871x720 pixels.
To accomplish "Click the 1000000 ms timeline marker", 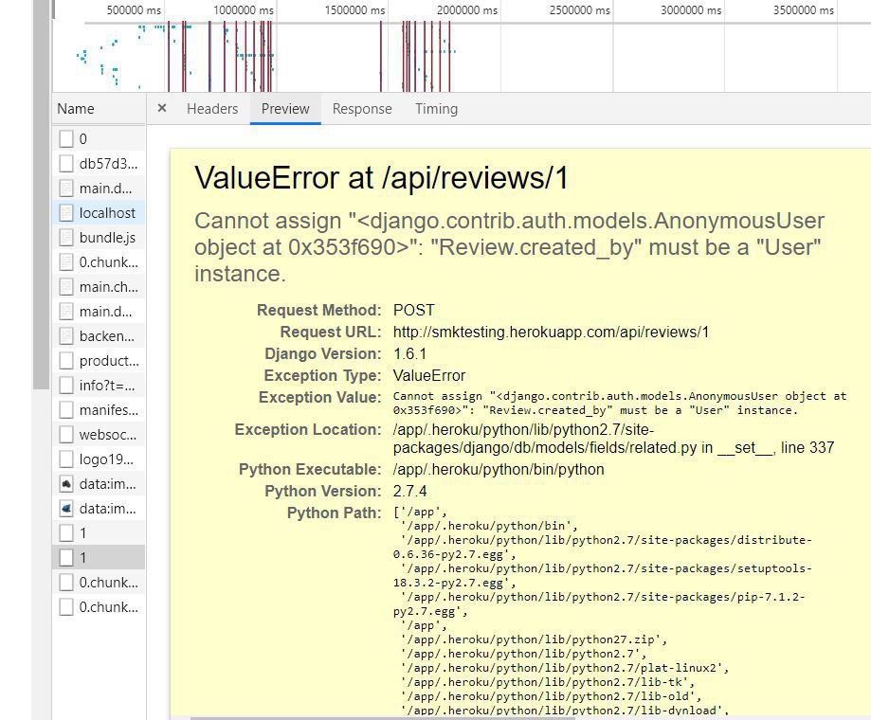I will (243, 10).
